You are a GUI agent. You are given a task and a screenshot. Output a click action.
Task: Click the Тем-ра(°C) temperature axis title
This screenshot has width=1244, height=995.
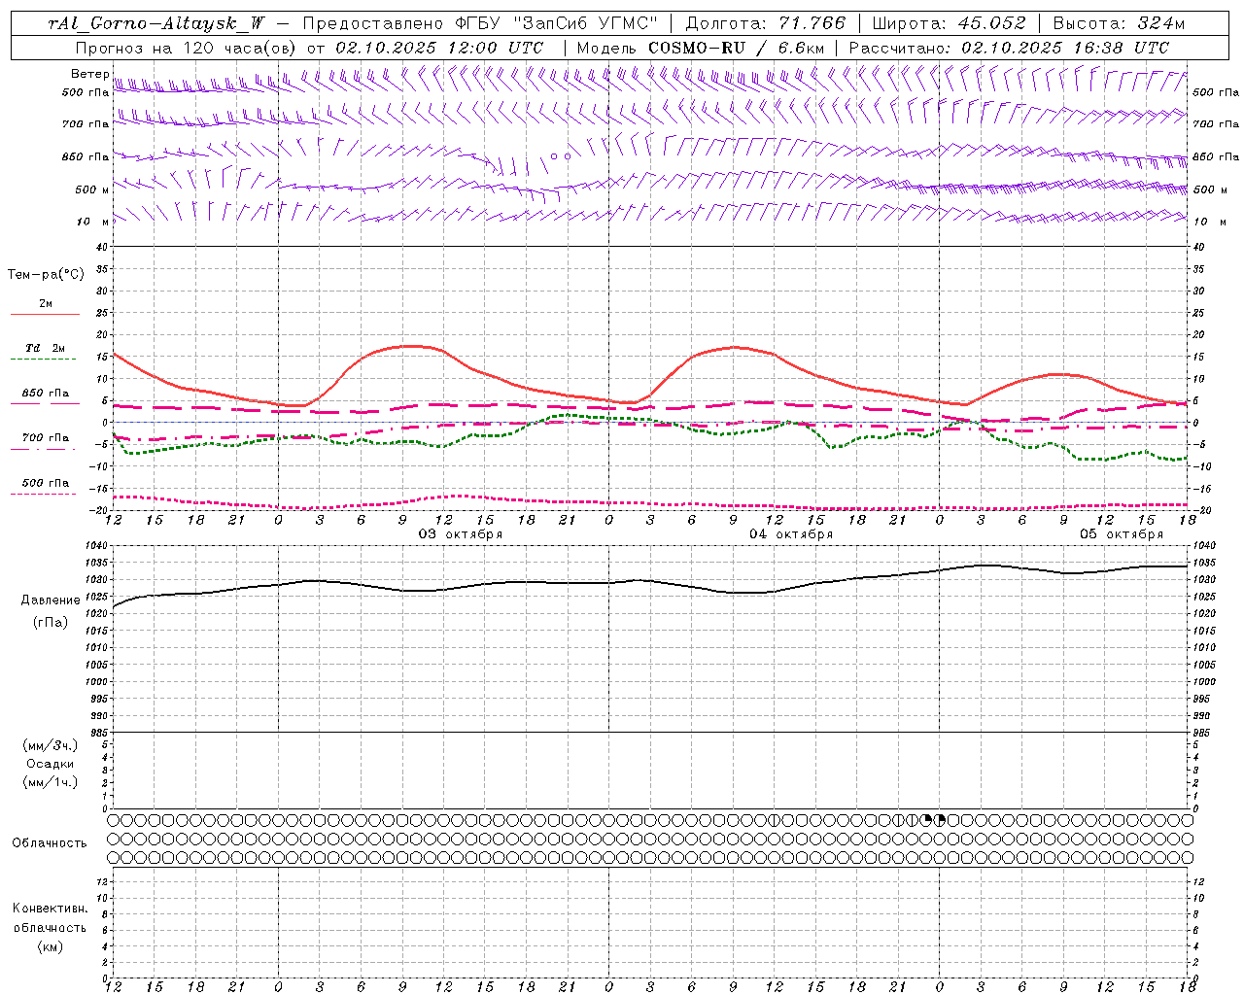(x=46, y=275)
